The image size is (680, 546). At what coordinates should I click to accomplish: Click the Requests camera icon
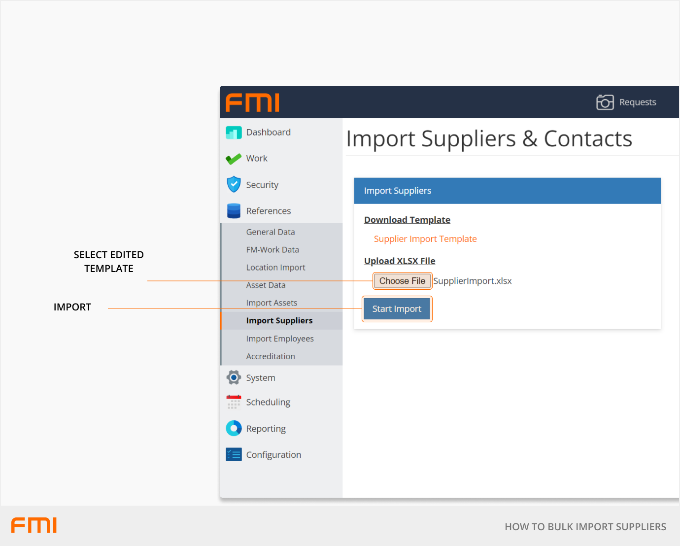[605, 102]
